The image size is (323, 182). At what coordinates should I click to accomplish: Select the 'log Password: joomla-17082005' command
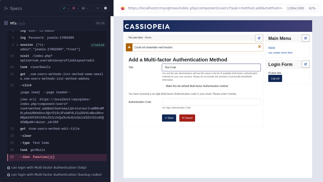coord(57,38)
